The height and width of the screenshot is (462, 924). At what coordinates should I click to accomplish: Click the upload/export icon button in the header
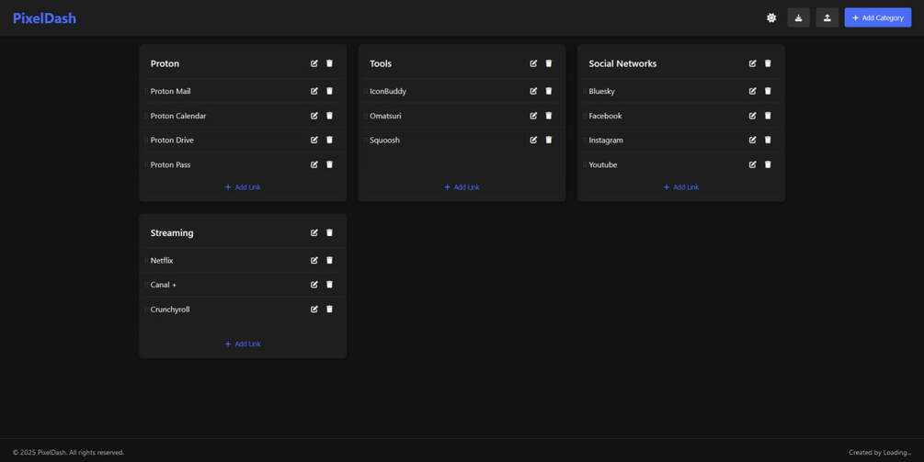827,17
